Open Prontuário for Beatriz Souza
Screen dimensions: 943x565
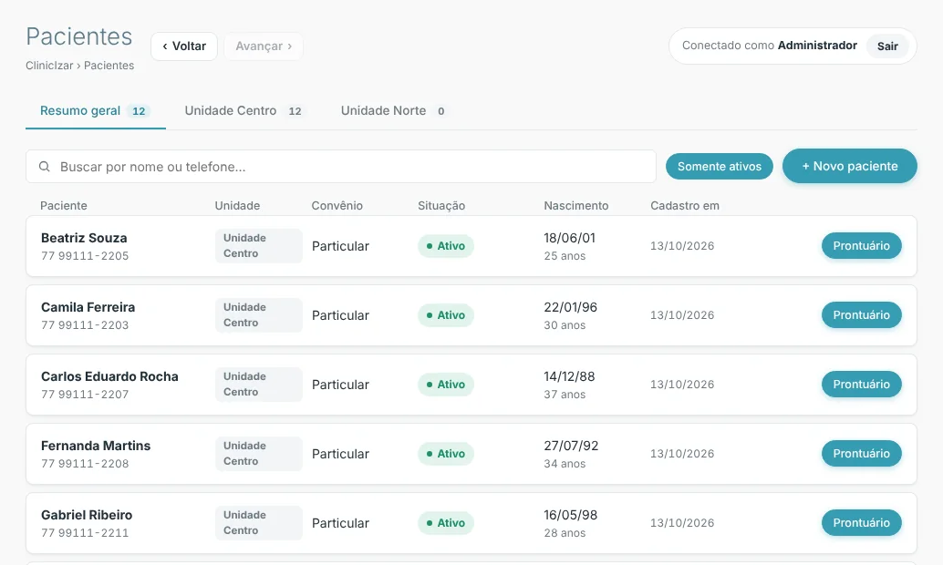861,246
